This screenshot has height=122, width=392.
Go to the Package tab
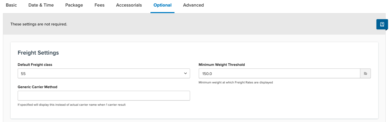pos(74,5)
